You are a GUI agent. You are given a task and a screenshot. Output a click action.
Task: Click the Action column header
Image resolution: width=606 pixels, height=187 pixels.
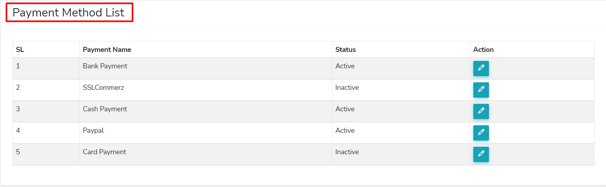[483, 50]
